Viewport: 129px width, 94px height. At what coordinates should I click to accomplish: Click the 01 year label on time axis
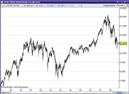point(41,90)
